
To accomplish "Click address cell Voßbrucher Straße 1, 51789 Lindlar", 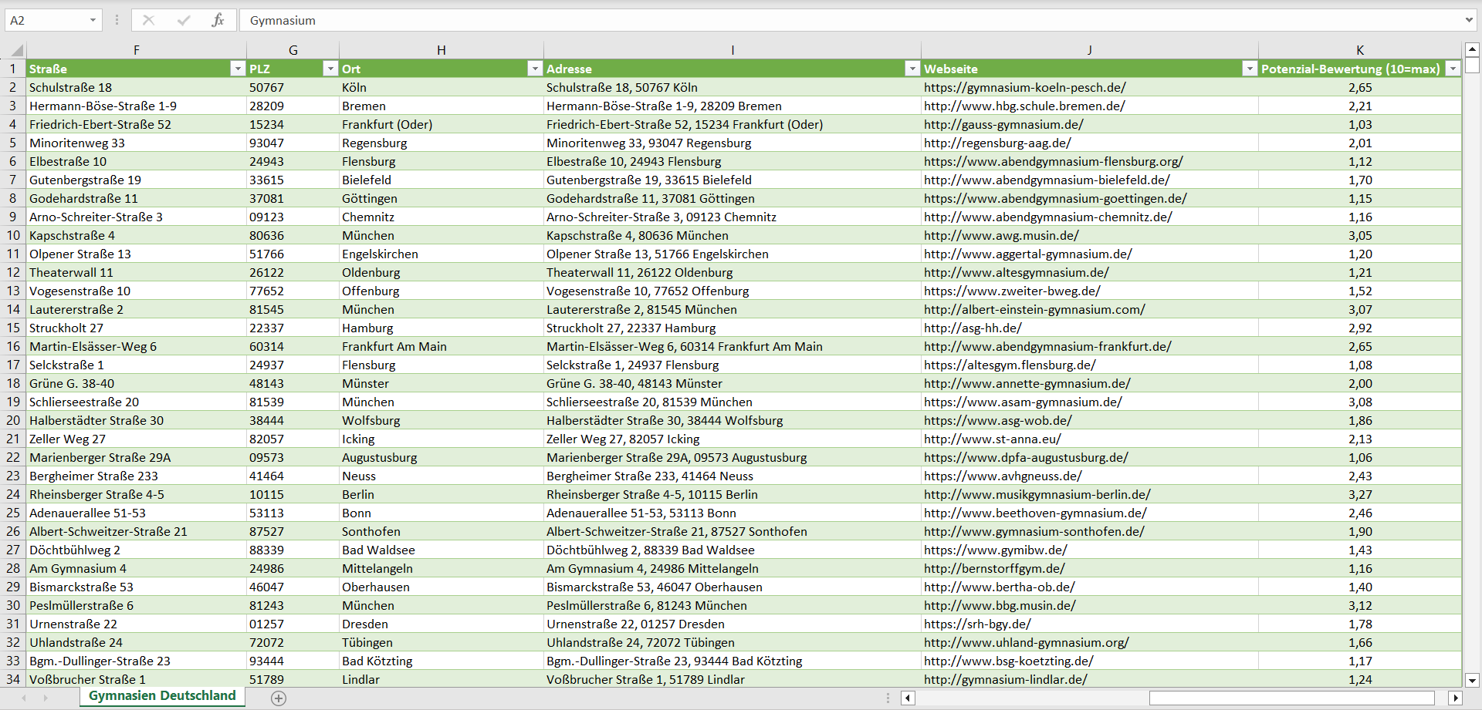I will click(732, 679).
